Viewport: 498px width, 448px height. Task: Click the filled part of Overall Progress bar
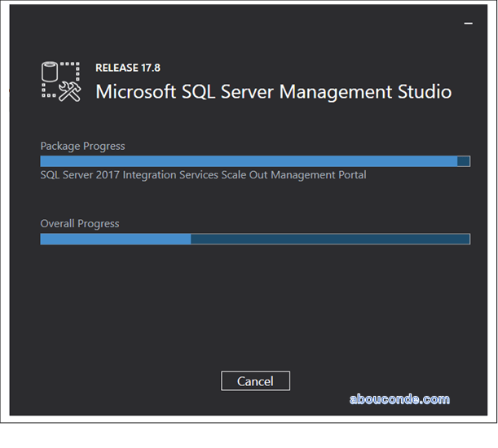(x=114, y=239)
